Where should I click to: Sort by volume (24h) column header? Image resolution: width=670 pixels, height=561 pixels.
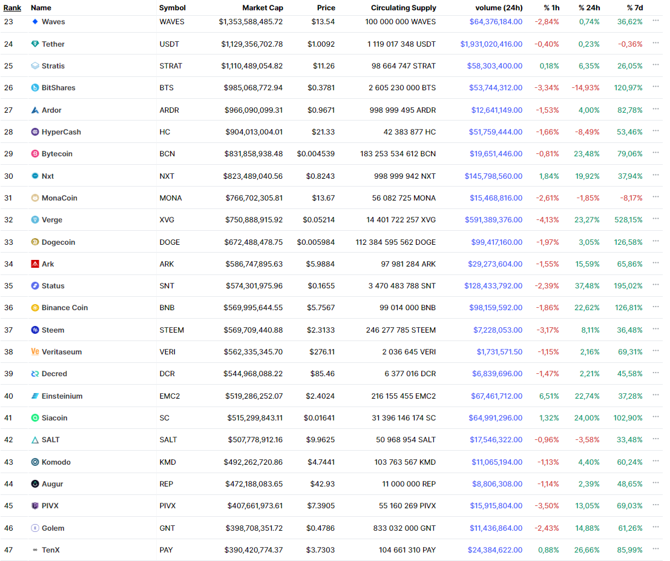[499, 8]
